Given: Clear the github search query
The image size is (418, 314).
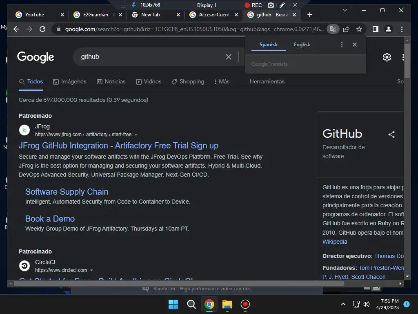Looking at the screenshot, I should coord(229,57).
